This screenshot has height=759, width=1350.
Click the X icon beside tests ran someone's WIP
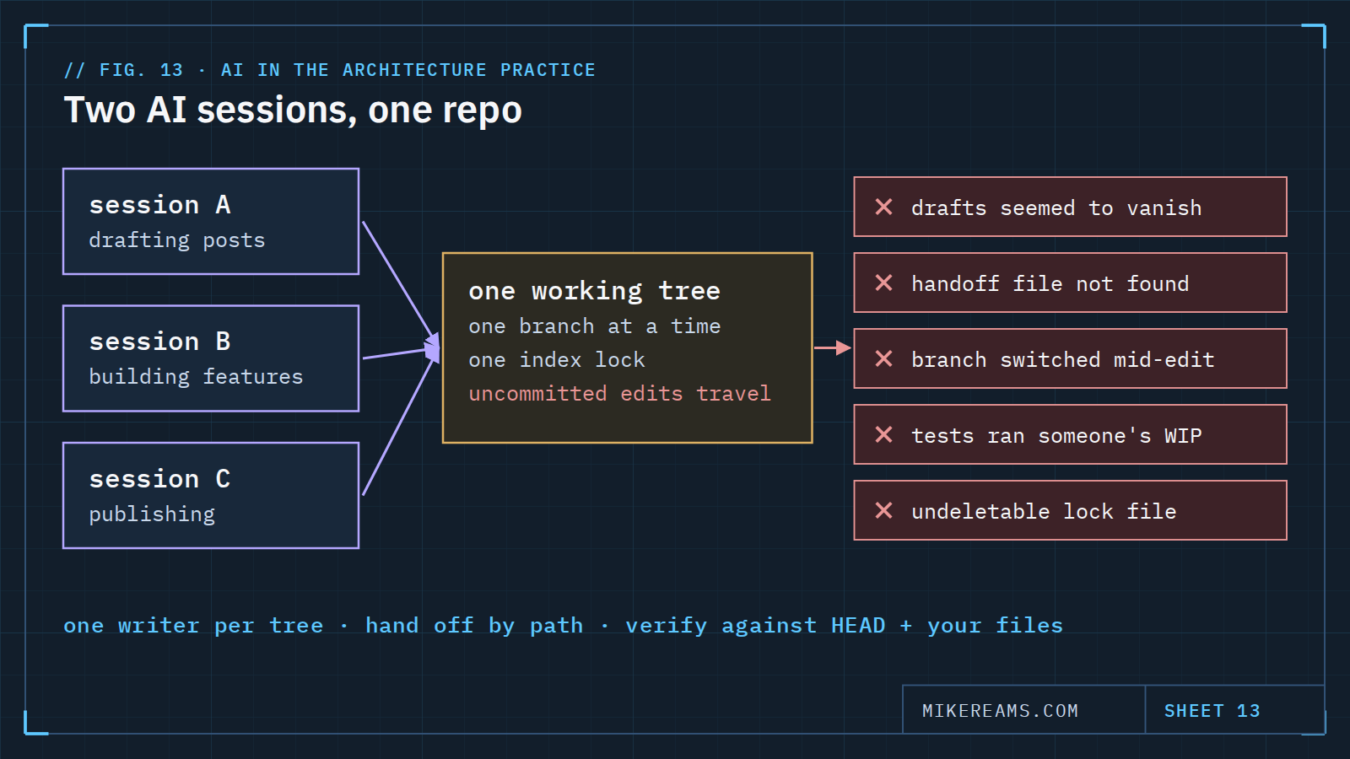[x=883, y=434]
